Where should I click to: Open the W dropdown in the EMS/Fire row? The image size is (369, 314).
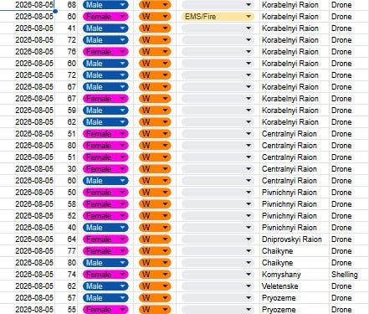[x=155, y=17]
